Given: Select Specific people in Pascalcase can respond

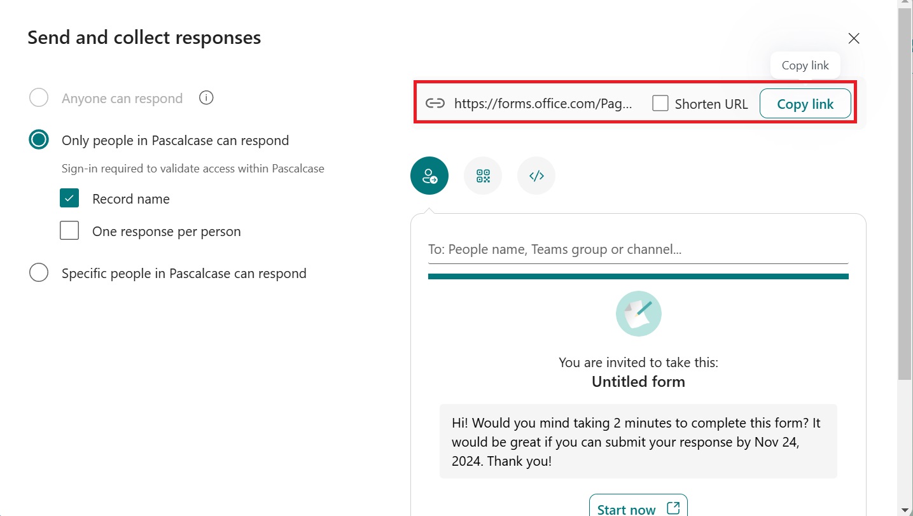Looking at the screenshot, I should click(x=39, y=273).
